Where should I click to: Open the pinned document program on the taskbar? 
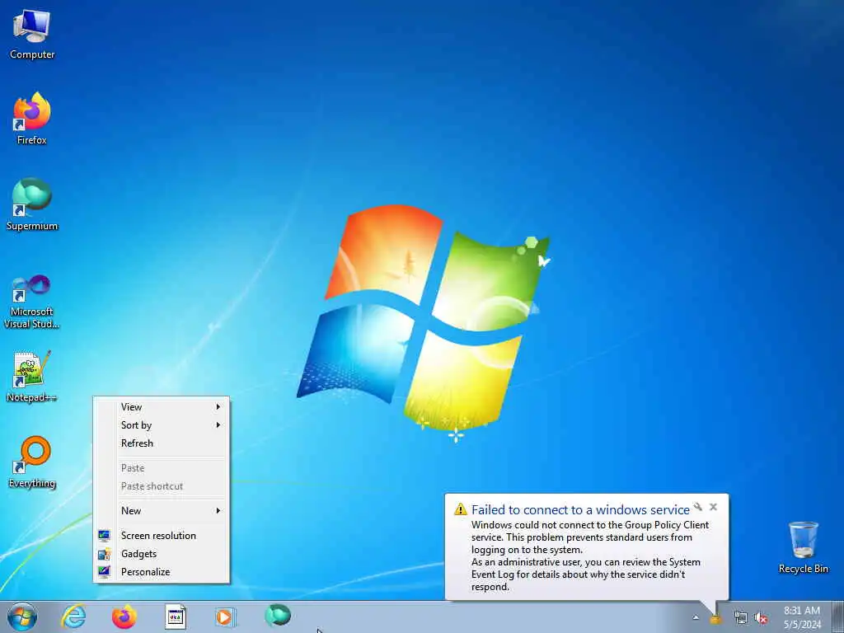tap(176, 617)
